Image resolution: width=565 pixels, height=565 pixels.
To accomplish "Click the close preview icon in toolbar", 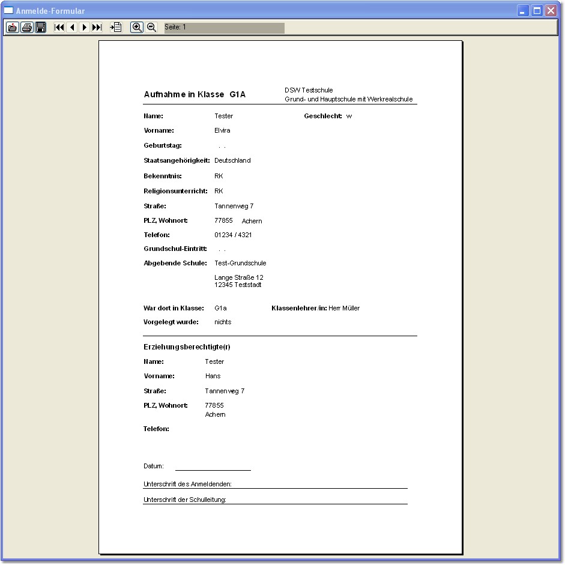I will click(12, 28).
